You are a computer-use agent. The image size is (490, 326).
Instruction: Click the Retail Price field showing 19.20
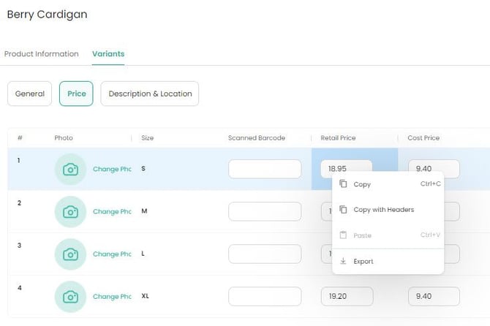click(347, 296)
